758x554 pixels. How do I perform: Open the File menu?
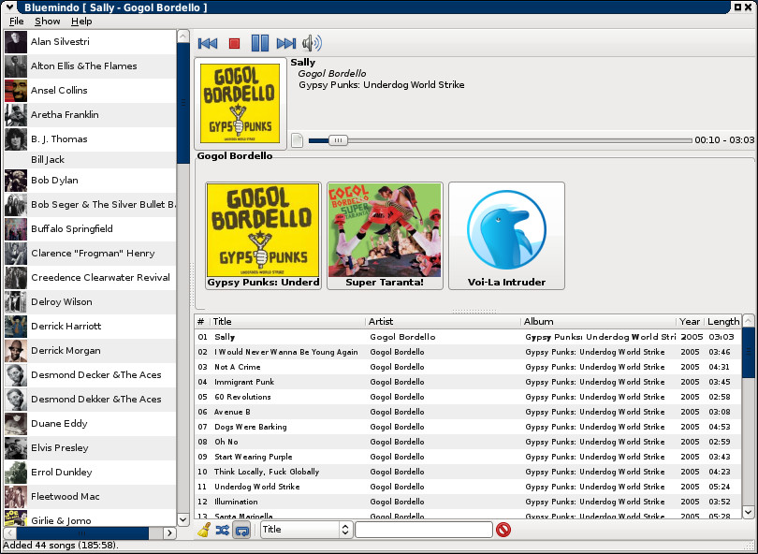(x=17, y=21)
